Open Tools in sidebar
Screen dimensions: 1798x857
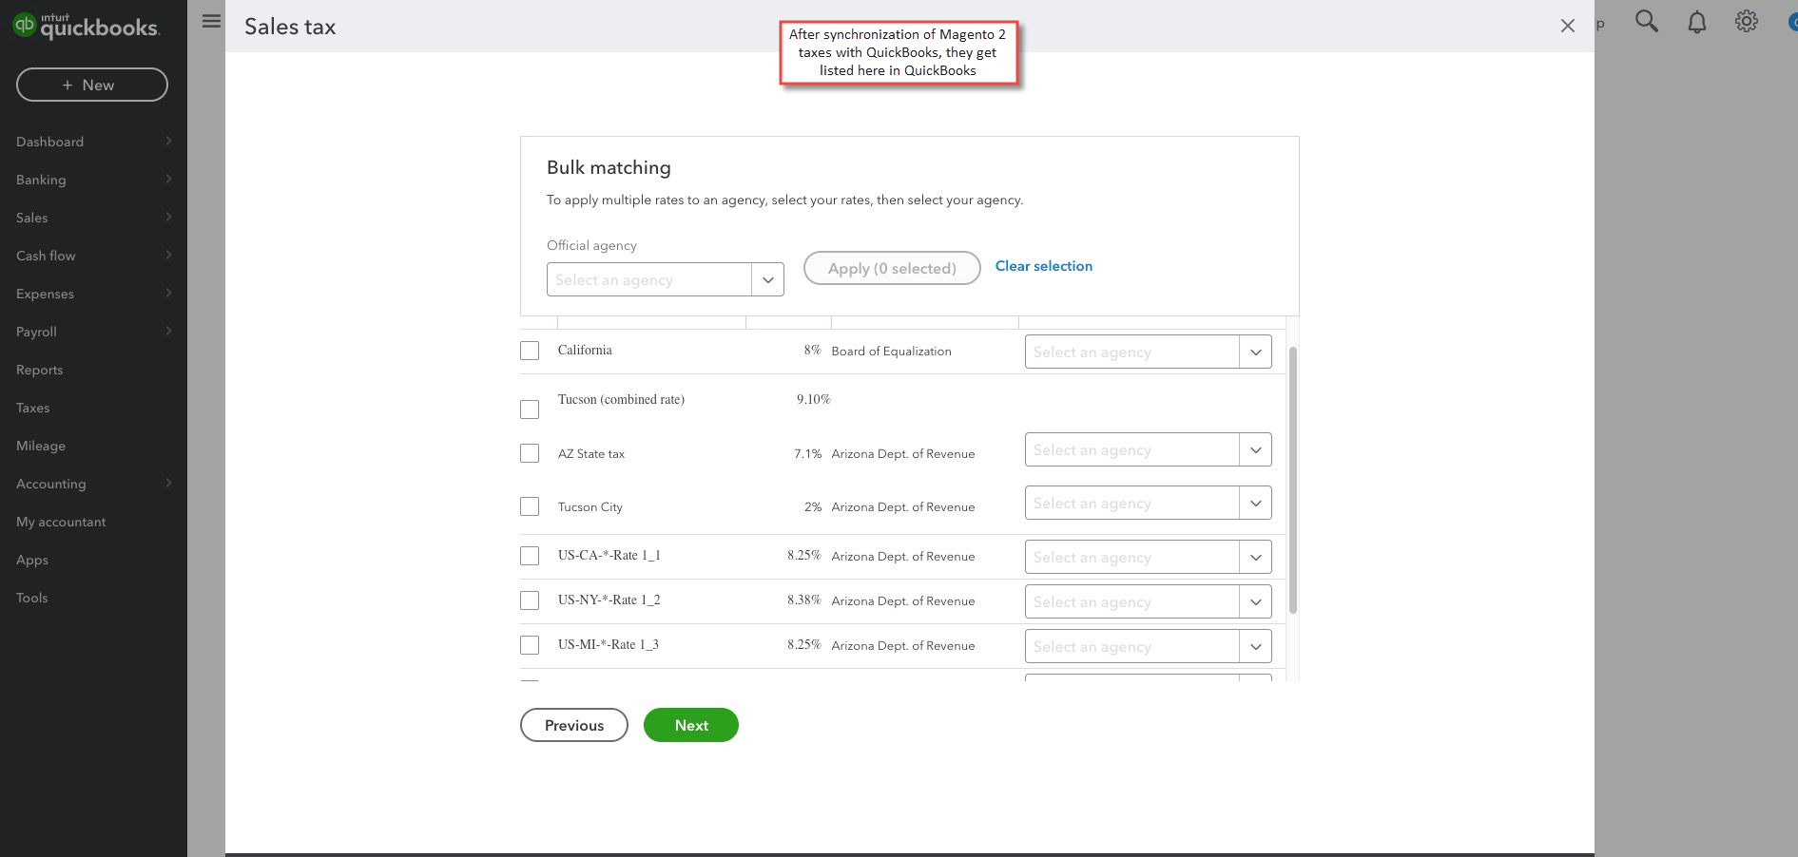32,598
